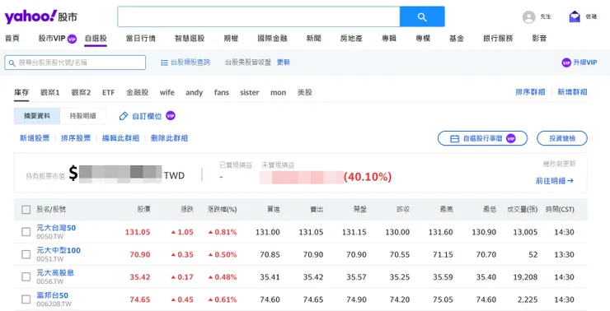Image resolution: width=610 pixels, height=311 pixels.
Task: Check the 元大中型100 row checkbox
Action: [26, 255]
